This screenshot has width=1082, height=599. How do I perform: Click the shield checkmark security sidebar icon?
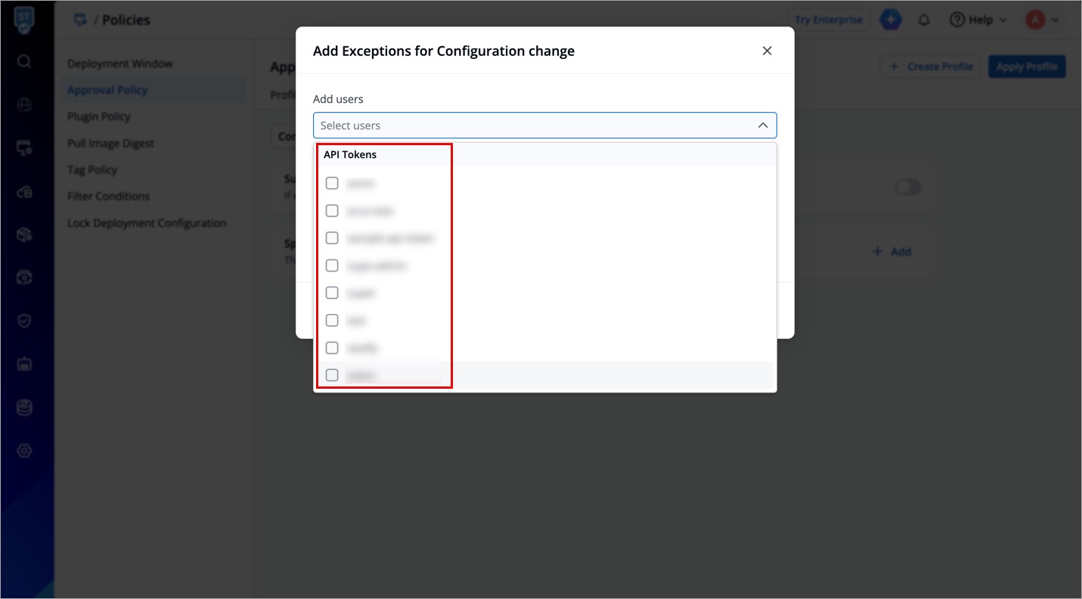pyautogui.click(x=24, y=321)
